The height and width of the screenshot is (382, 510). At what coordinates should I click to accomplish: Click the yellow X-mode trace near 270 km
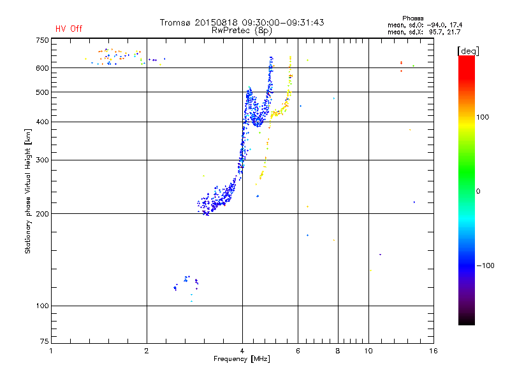(261, 176)
